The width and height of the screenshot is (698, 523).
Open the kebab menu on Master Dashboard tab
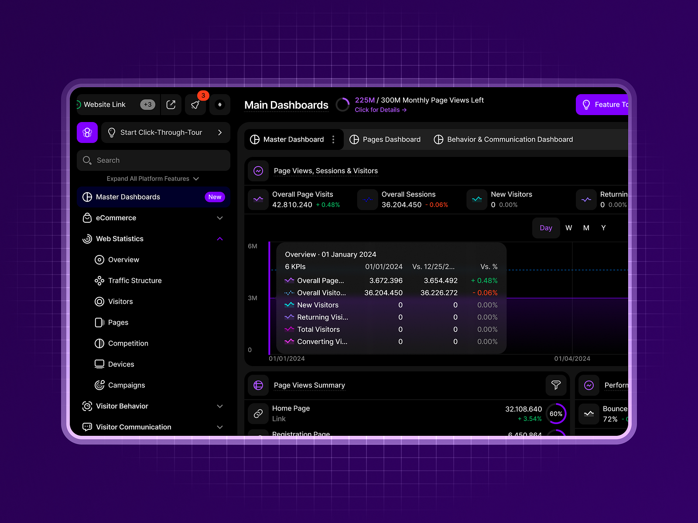click(334, 139)
